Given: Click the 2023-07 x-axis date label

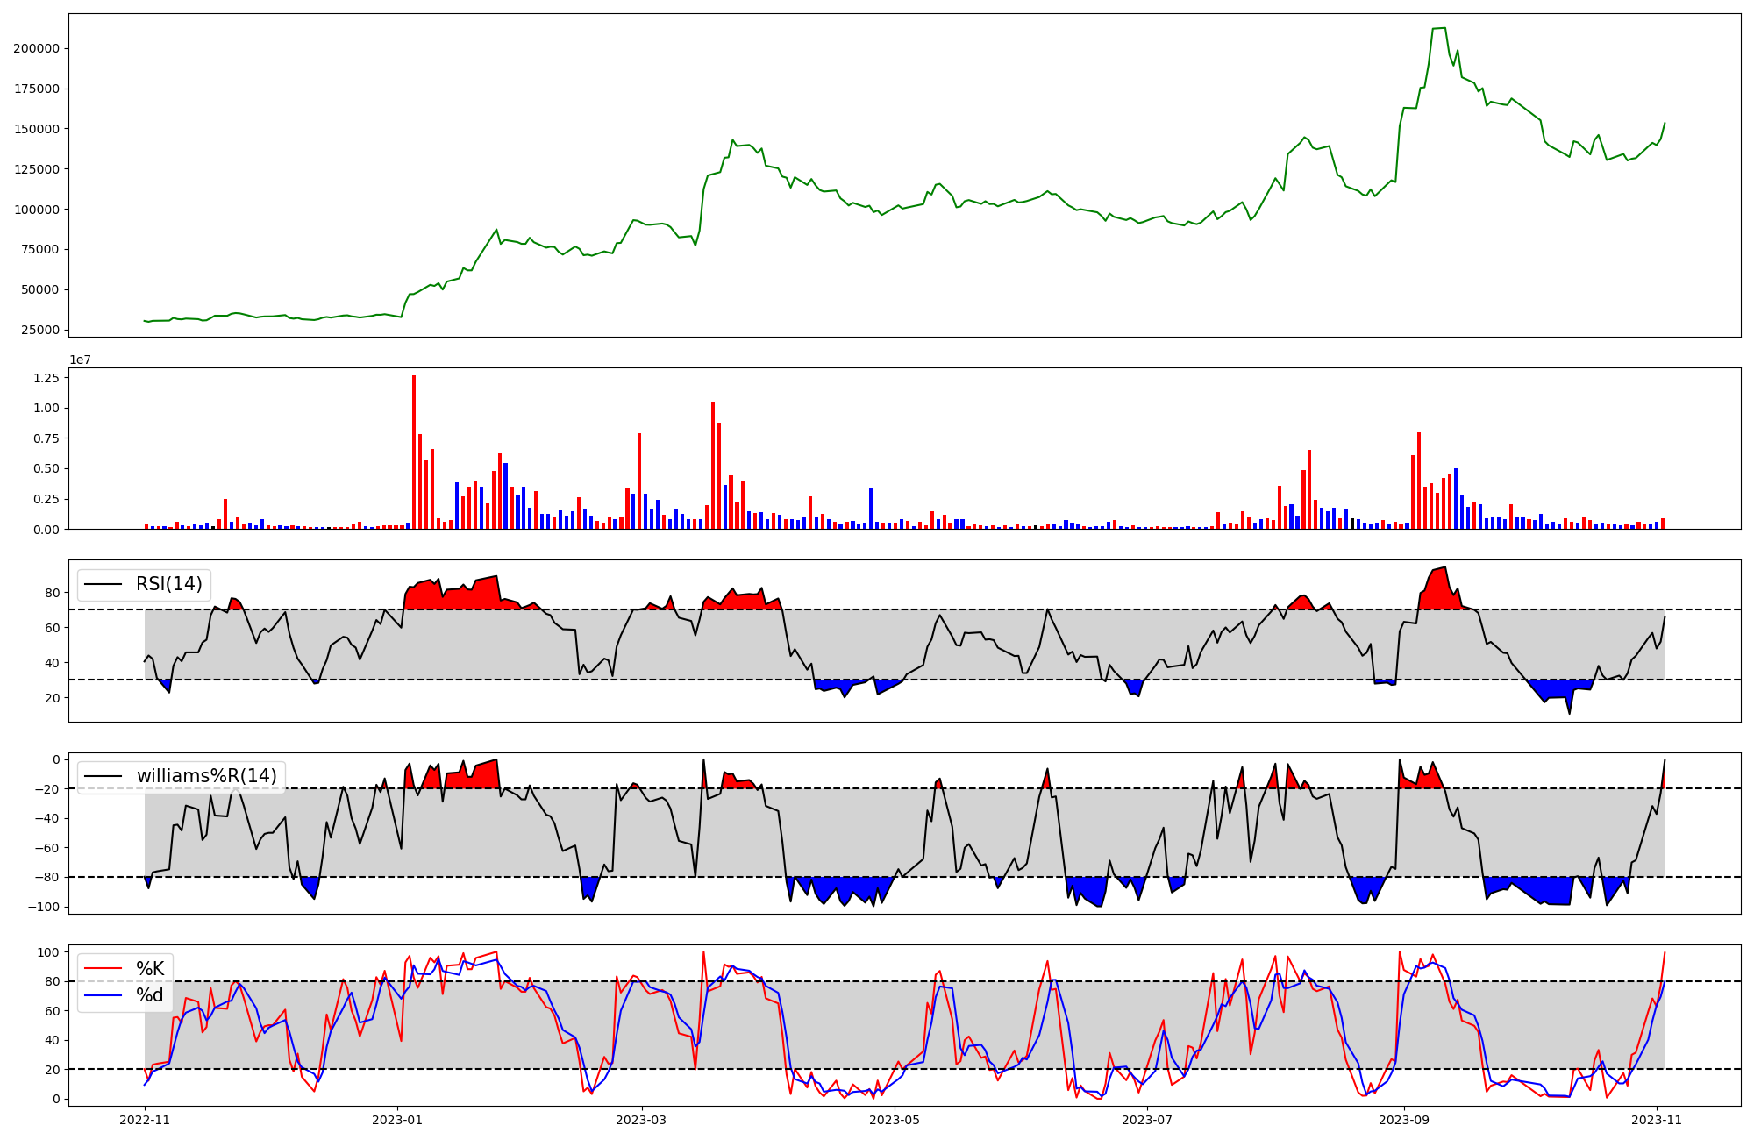Looking at the screenshot, I should pyautogui.click(x=1147, y=1120).
